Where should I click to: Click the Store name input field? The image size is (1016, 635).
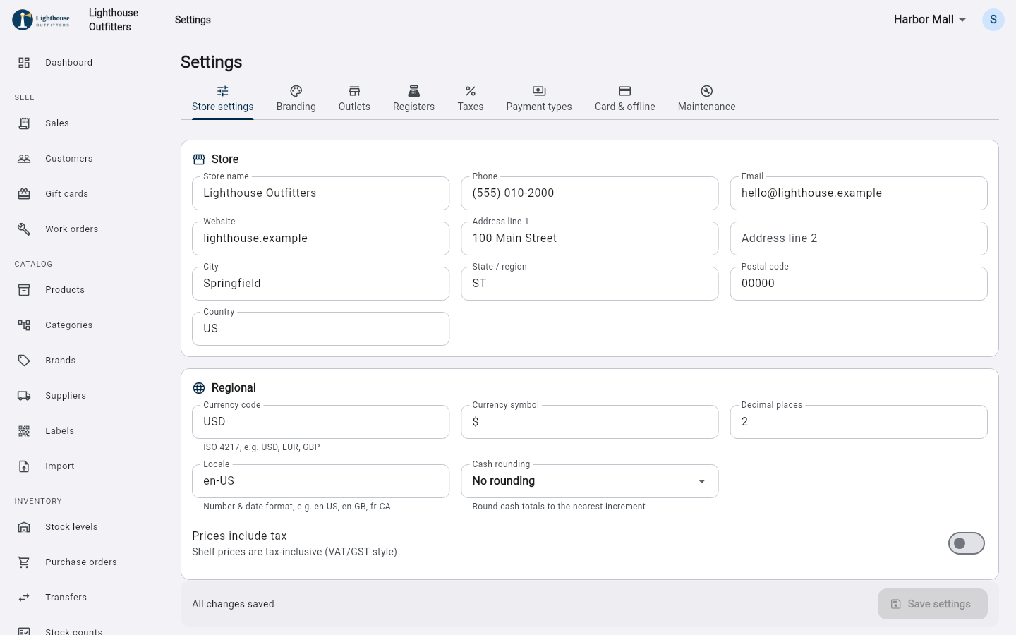pyautogui.click(x=321, y=193)
